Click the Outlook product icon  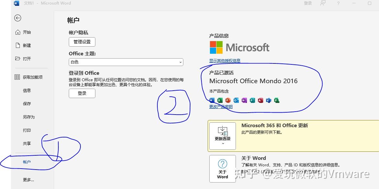236,100
